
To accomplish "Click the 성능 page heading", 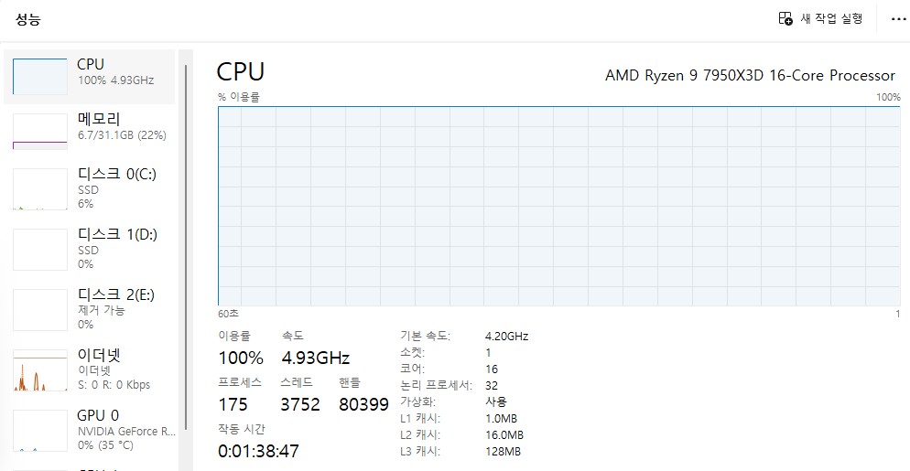I will click(x=27, y=19).
